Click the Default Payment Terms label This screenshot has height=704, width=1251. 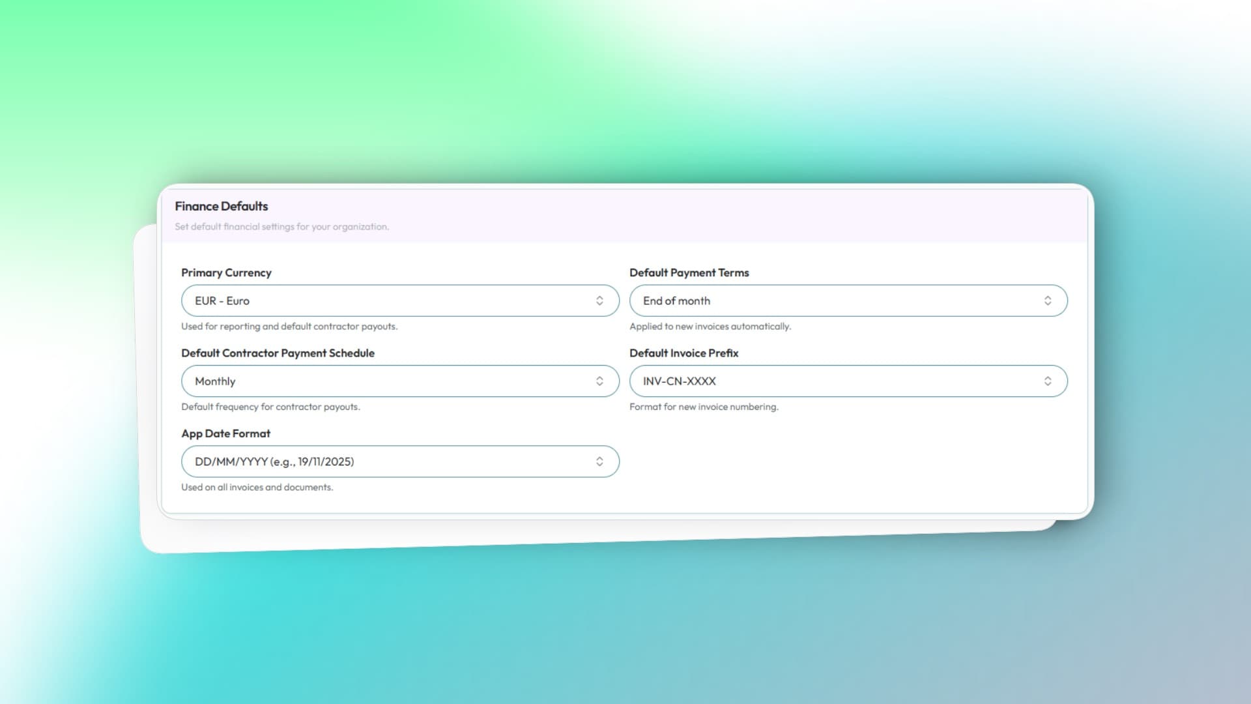pyautogui.click(x=689, y=272)
